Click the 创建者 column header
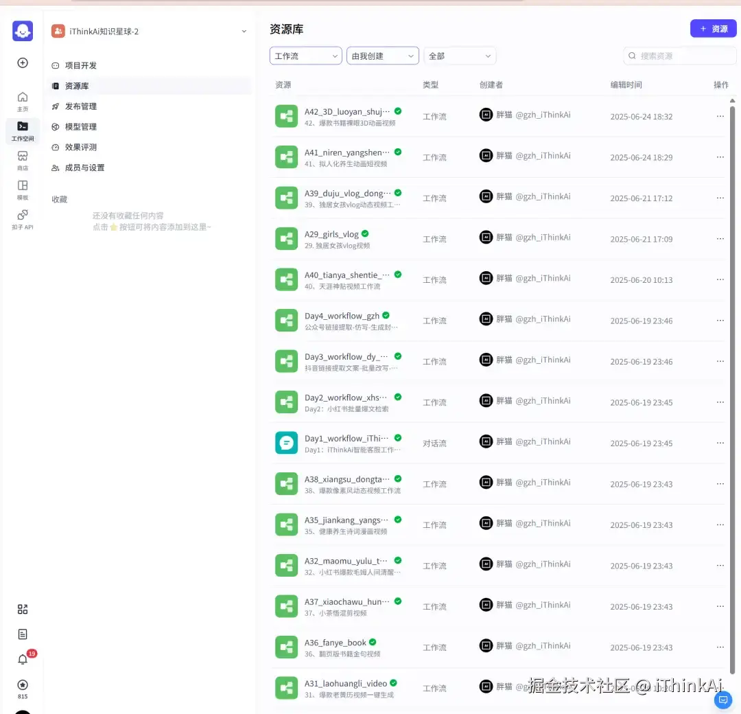Screen dimensions: 741x714 click(491, 84)
